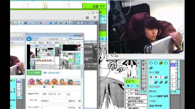Open the ツール(T) menu
195x109 pixels.
[x=71, y=43]
